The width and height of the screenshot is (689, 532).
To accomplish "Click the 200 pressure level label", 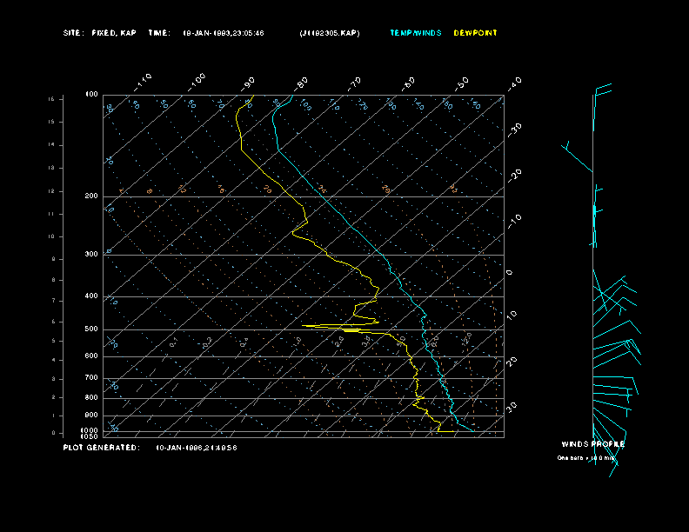I will point(91,196).
